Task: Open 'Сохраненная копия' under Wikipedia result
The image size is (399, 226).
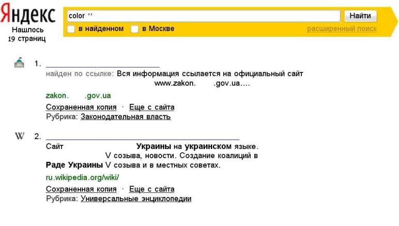Action: click(81, 189)
